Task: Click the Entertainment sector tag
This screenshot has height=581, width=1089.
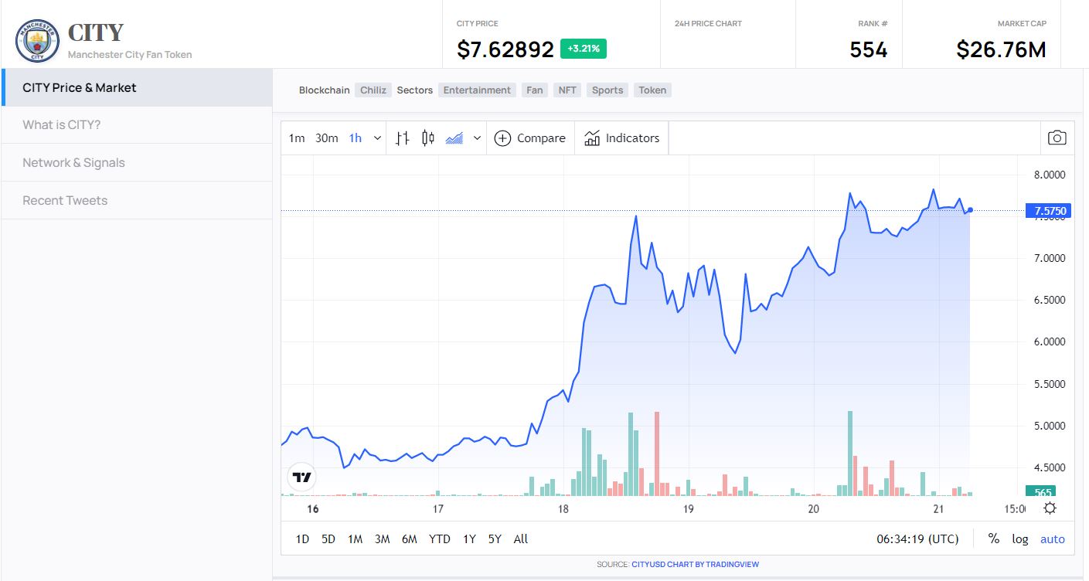Action: click(477, 90)
